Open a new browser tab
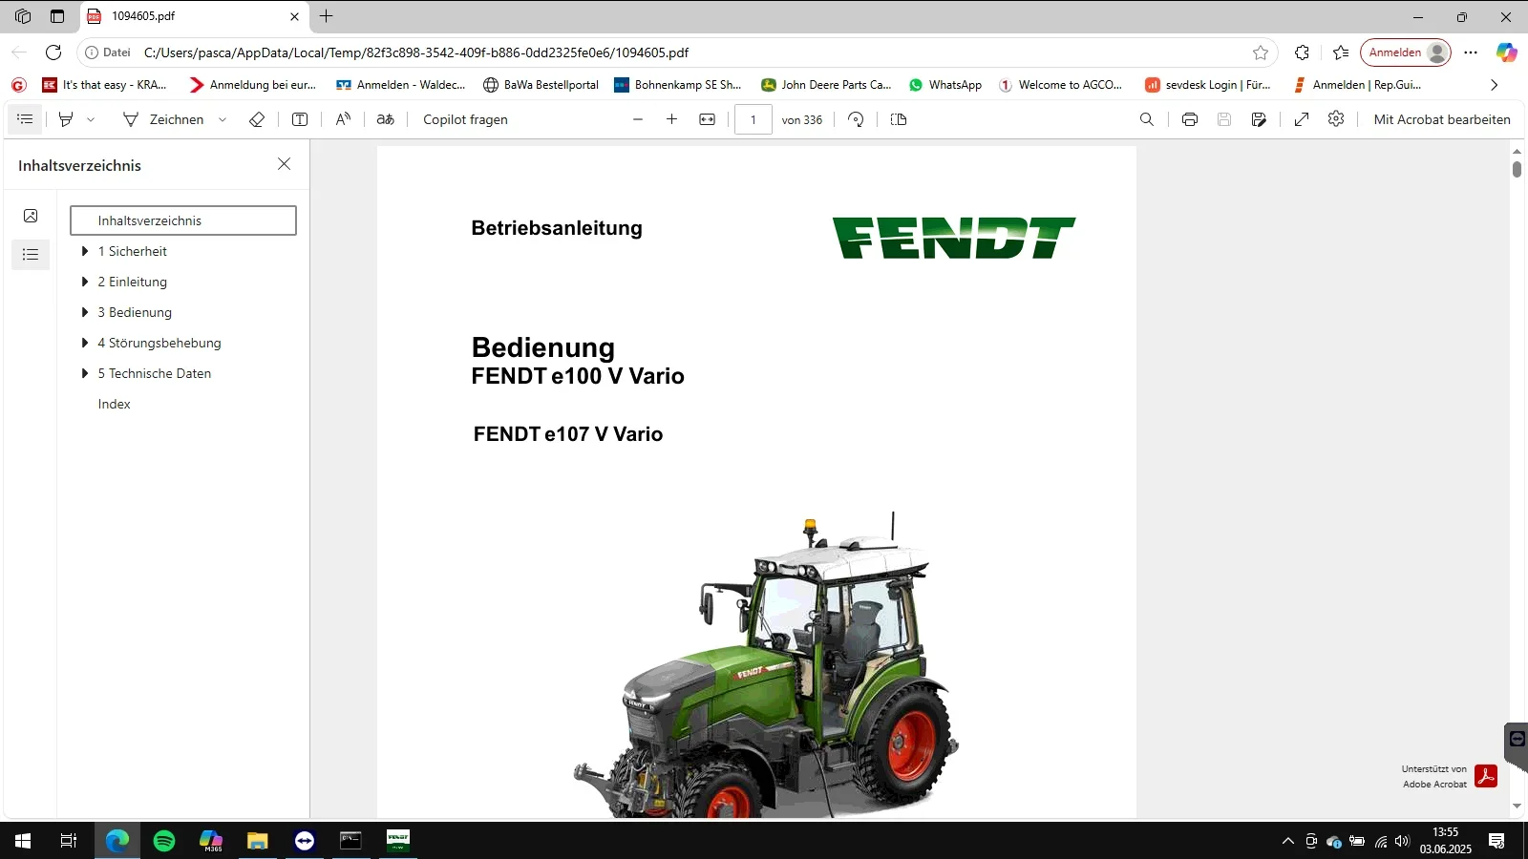1528x859 pixels. [327, 16]
